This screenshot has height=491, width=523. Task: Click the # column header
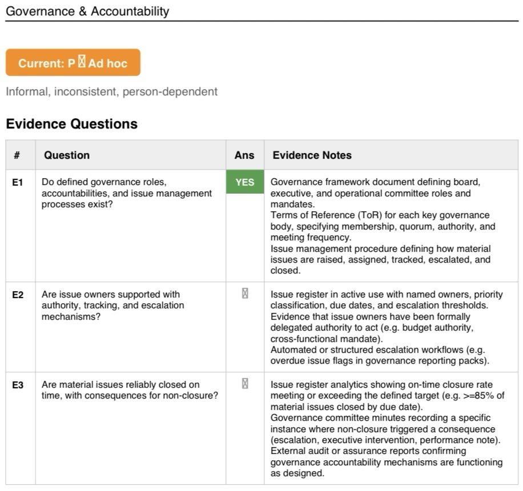17,155
